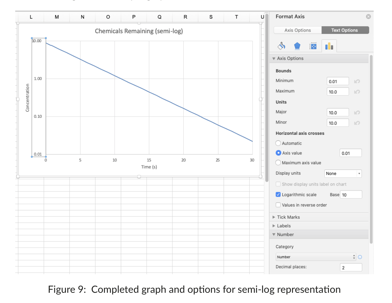Viewport: 392px width, 303px height.
Task: Reset the Maximum bound with reset arrow
Action: click(x=357, y=92)
